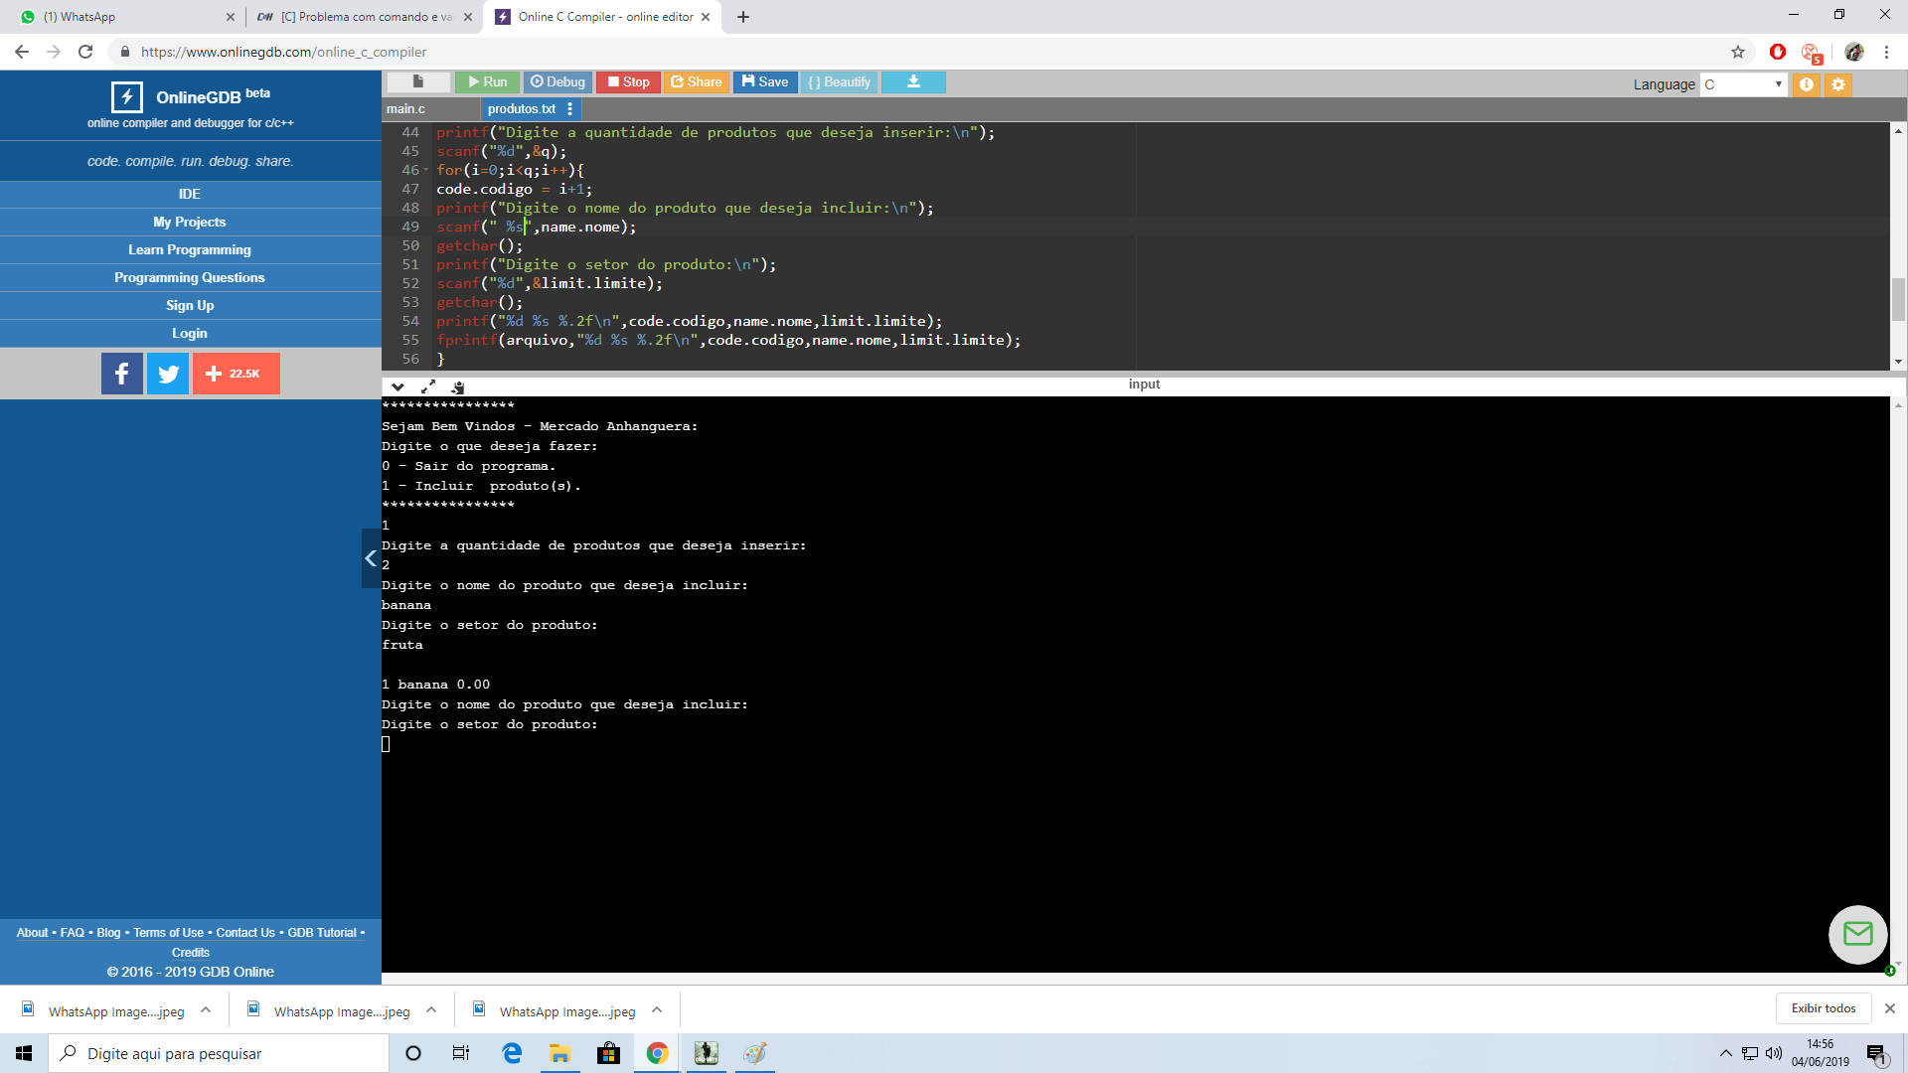Expand options for third WhatsApp Image download
This screenshot has height=1073, width=1908.
pyautogui.click(x=657, y=1010)
